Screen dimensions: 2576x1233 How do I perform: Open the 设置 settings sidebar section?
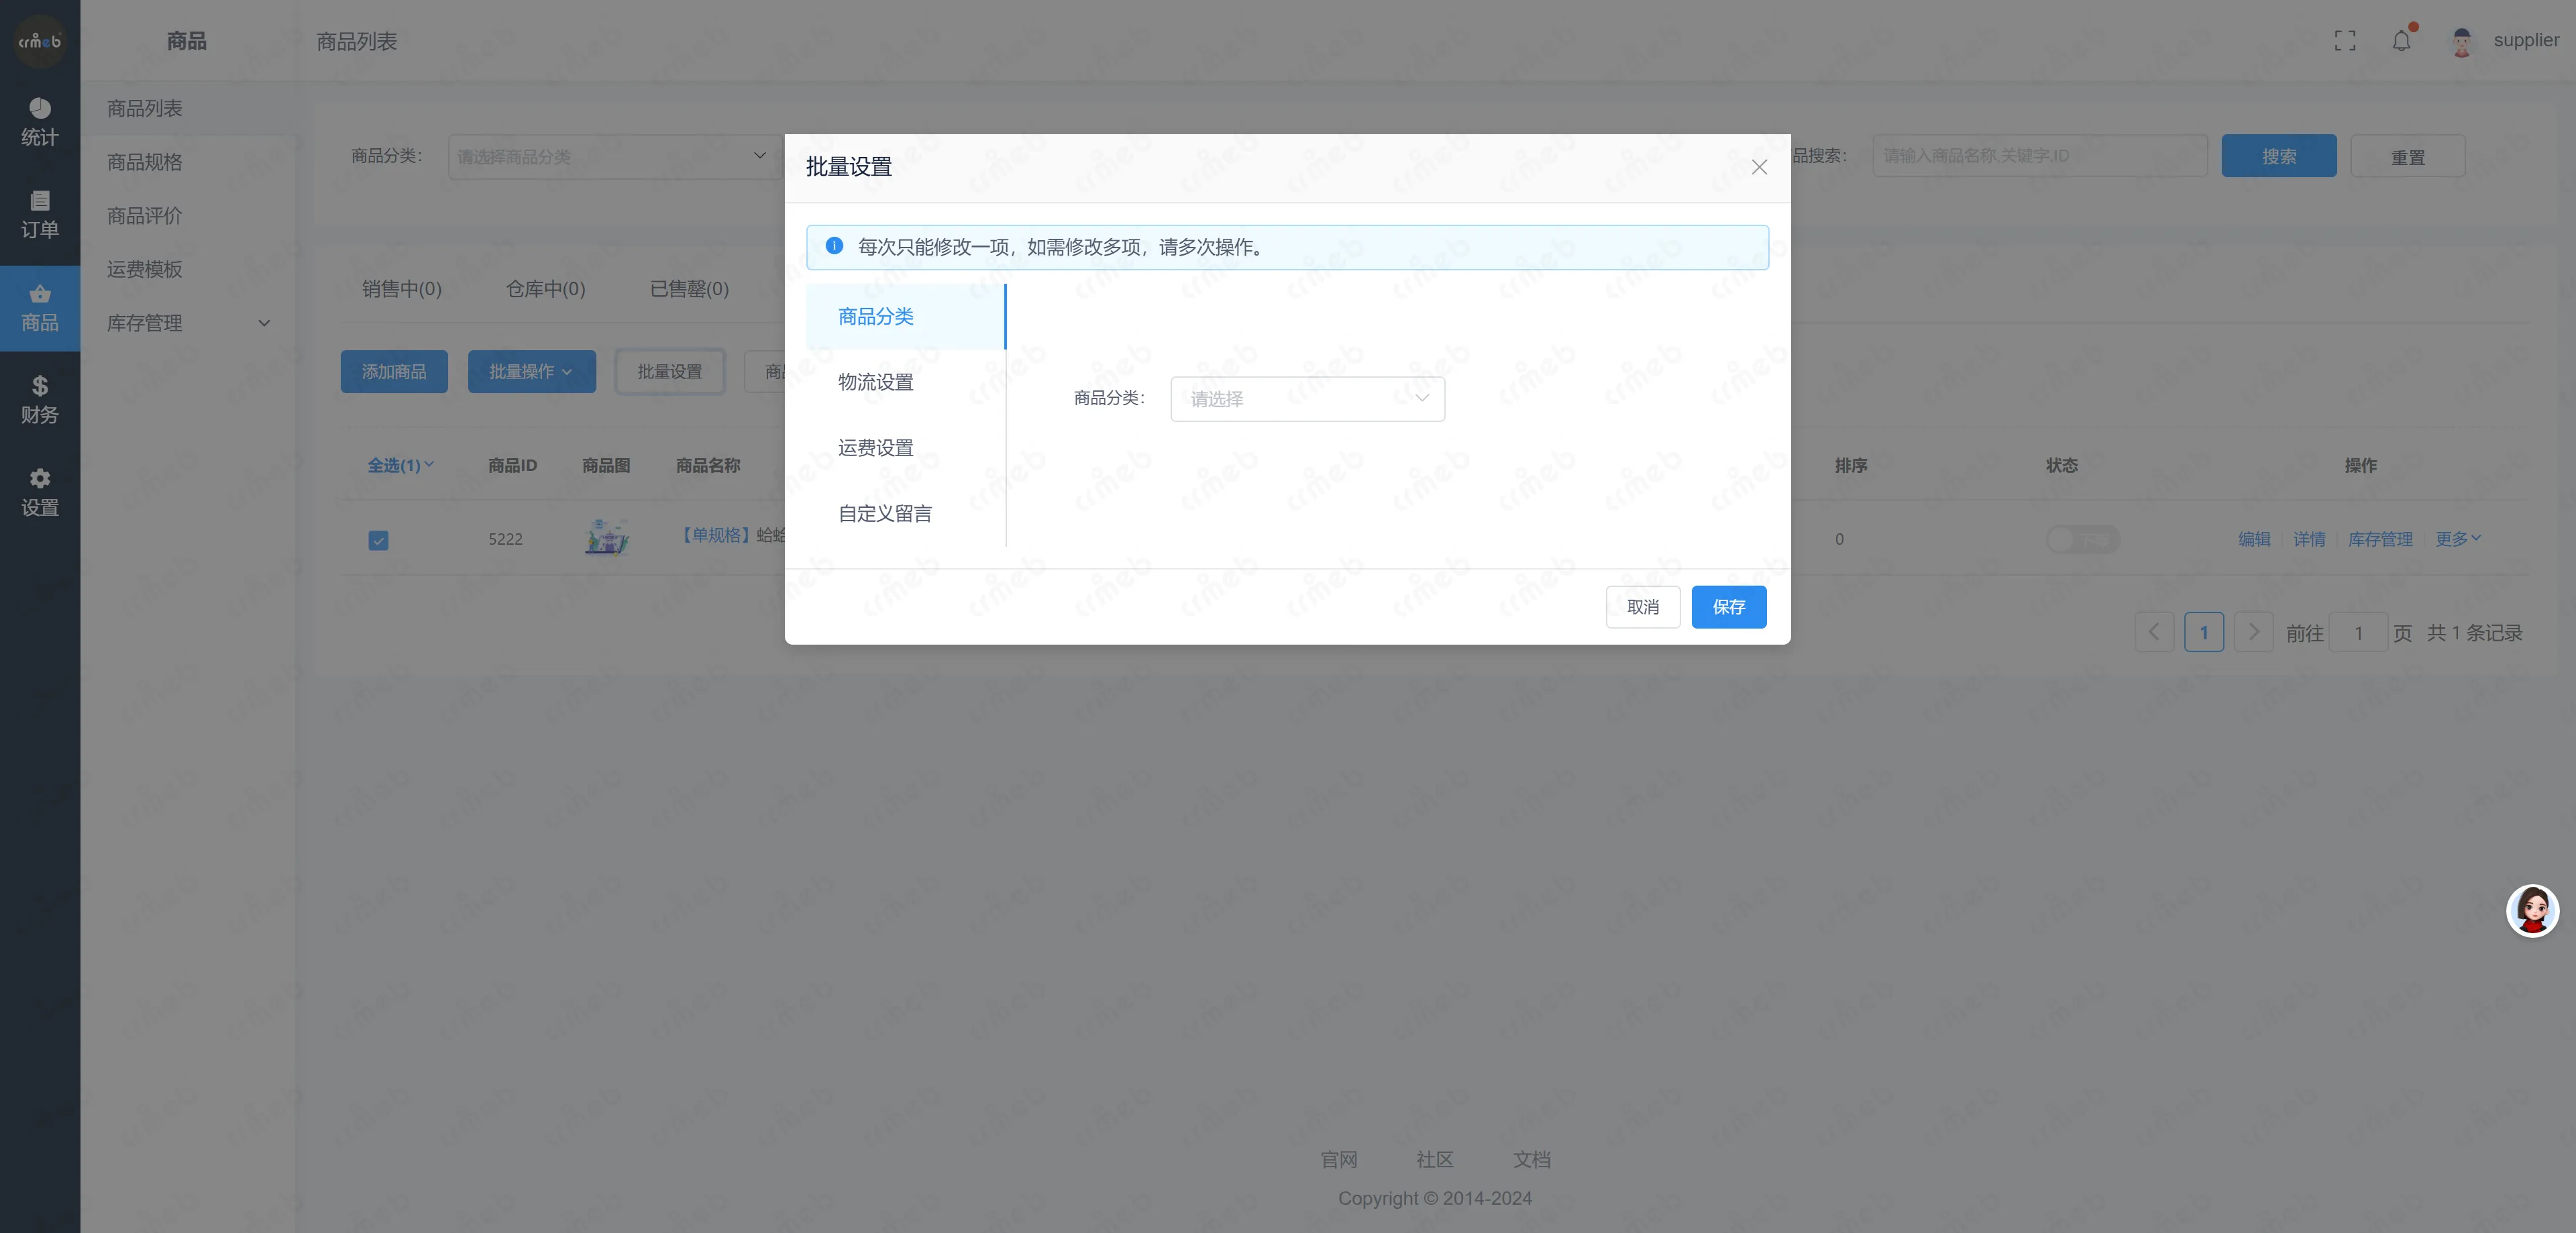tap(40, 492)
